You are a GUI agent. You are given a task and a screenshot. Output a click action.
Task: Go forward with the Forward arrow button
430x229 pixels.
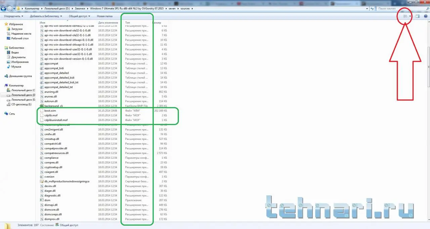(x=10, y=8)
